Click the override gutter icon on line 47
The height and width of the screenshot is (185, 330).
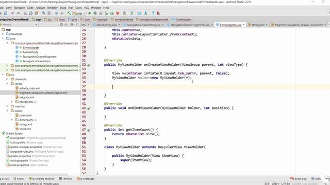89,130
